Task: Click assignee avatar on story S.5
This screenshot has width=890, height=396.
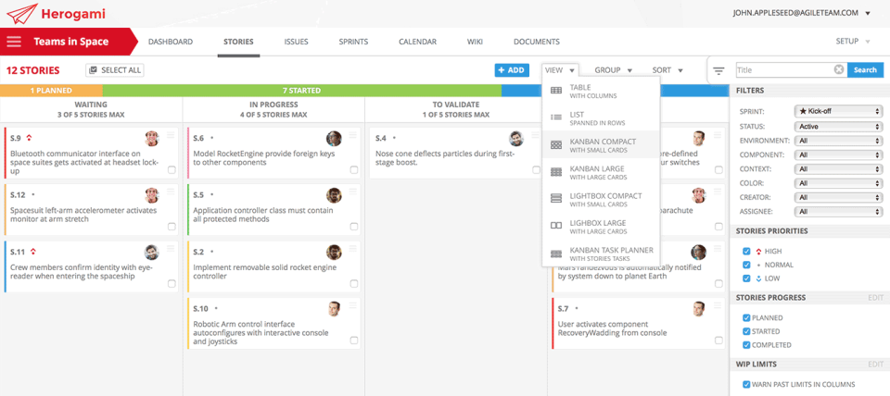Action: [334, 195]
